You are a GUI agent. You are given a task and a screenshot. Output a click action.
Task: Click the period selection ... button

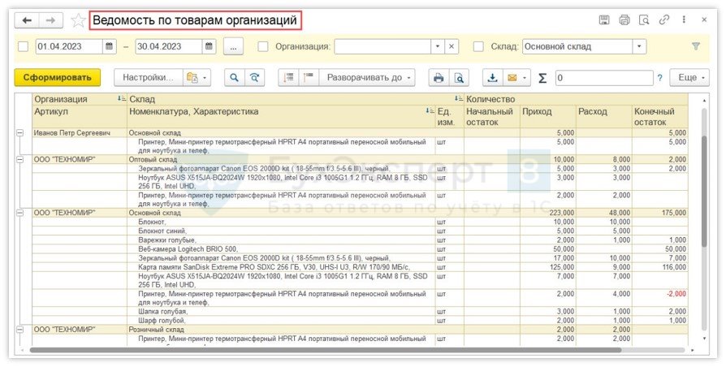[233, 46]
